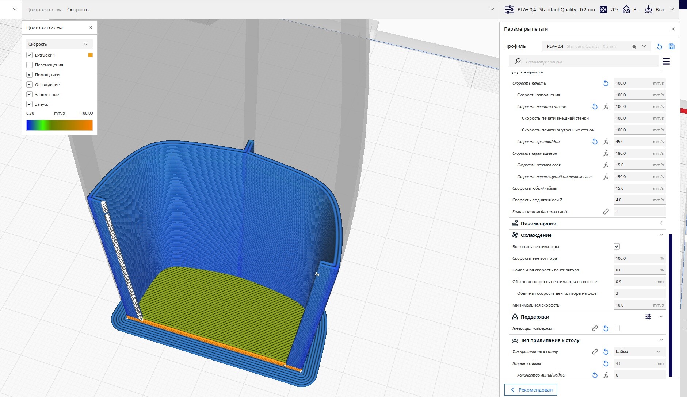Reset the Скорость печати value
This screenshot has height=397, width=687.
tap(606, 83)
